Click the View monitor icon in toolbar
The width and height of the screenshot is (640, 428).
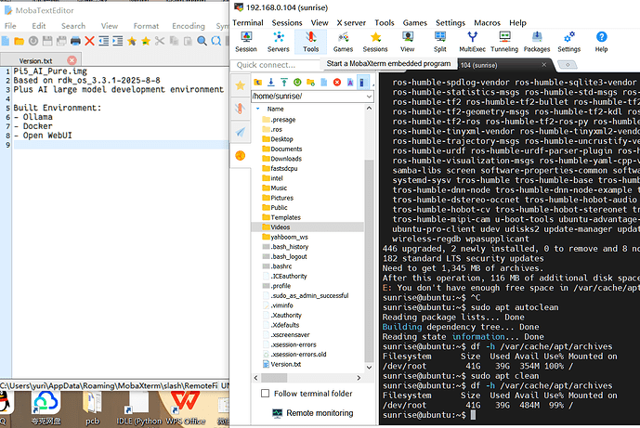408,42
